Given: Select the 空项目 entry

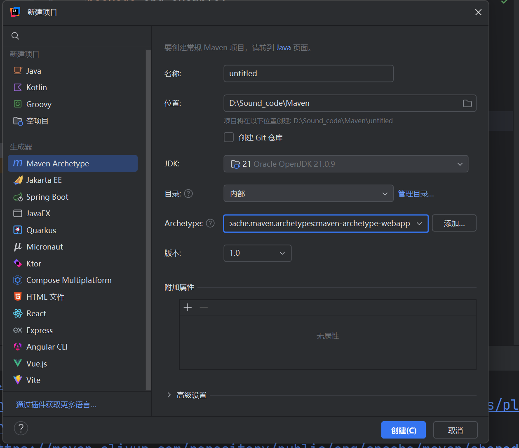Looking at the screenshot, I should coord(73,121).
